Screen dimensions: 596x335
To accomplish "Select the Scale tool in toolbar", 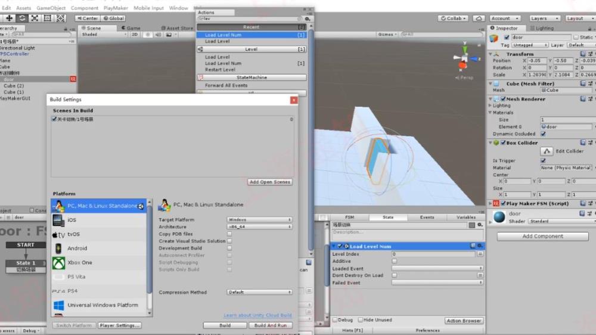I will click(35, 18).
